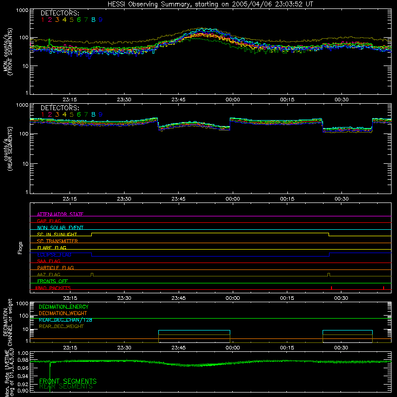397x397 pixels.
Task: Click 00:30 tick under rear segments plot
Action: tap(341, 199)
